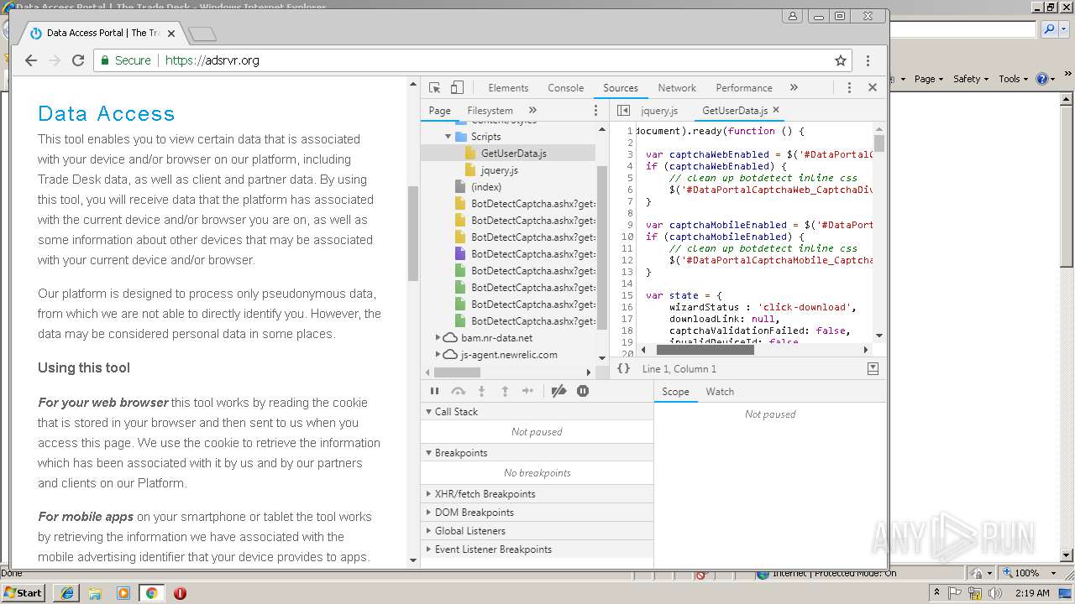Select the Filesystem navigator tab
Screen dimensions: 1075x604
pyautogui.click(x=490, y=110)
